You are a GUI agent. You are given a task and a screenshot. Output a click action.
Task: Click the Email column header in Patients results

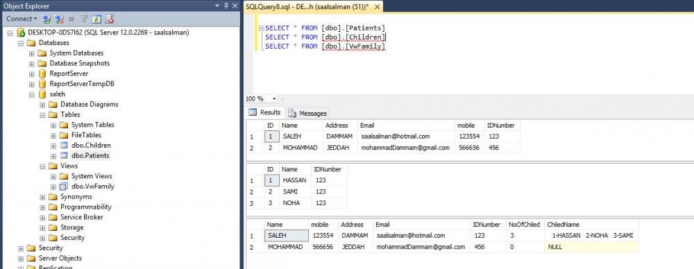coord(406,125)
